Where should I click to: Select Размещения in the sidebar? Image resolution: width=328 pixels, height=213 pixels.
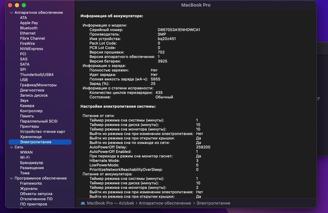tap(32, 168)
